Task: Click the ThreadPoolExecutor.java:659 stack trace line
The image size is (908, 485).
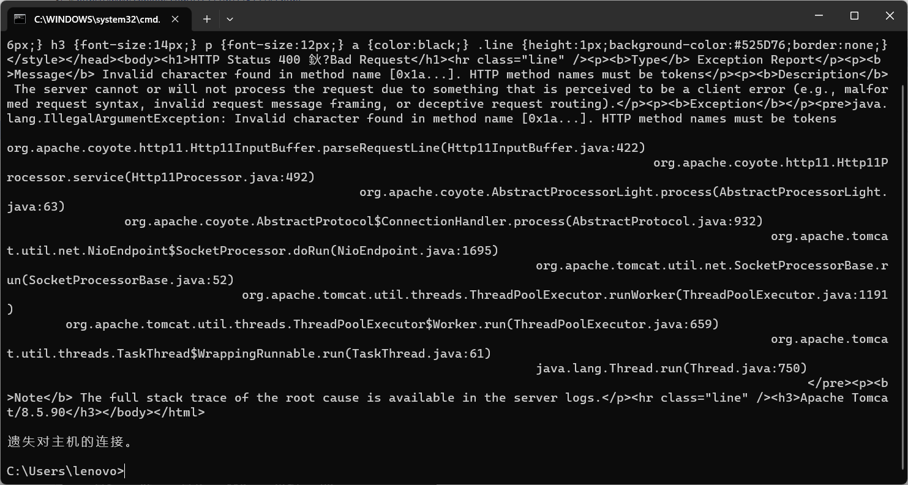Action: point(392,324)
